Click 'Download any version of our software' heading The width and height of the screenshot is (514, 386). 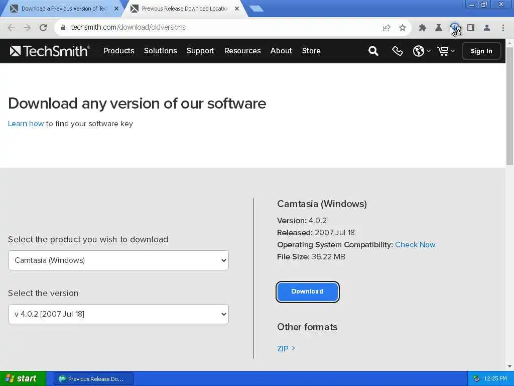click(x=137, y=104)
